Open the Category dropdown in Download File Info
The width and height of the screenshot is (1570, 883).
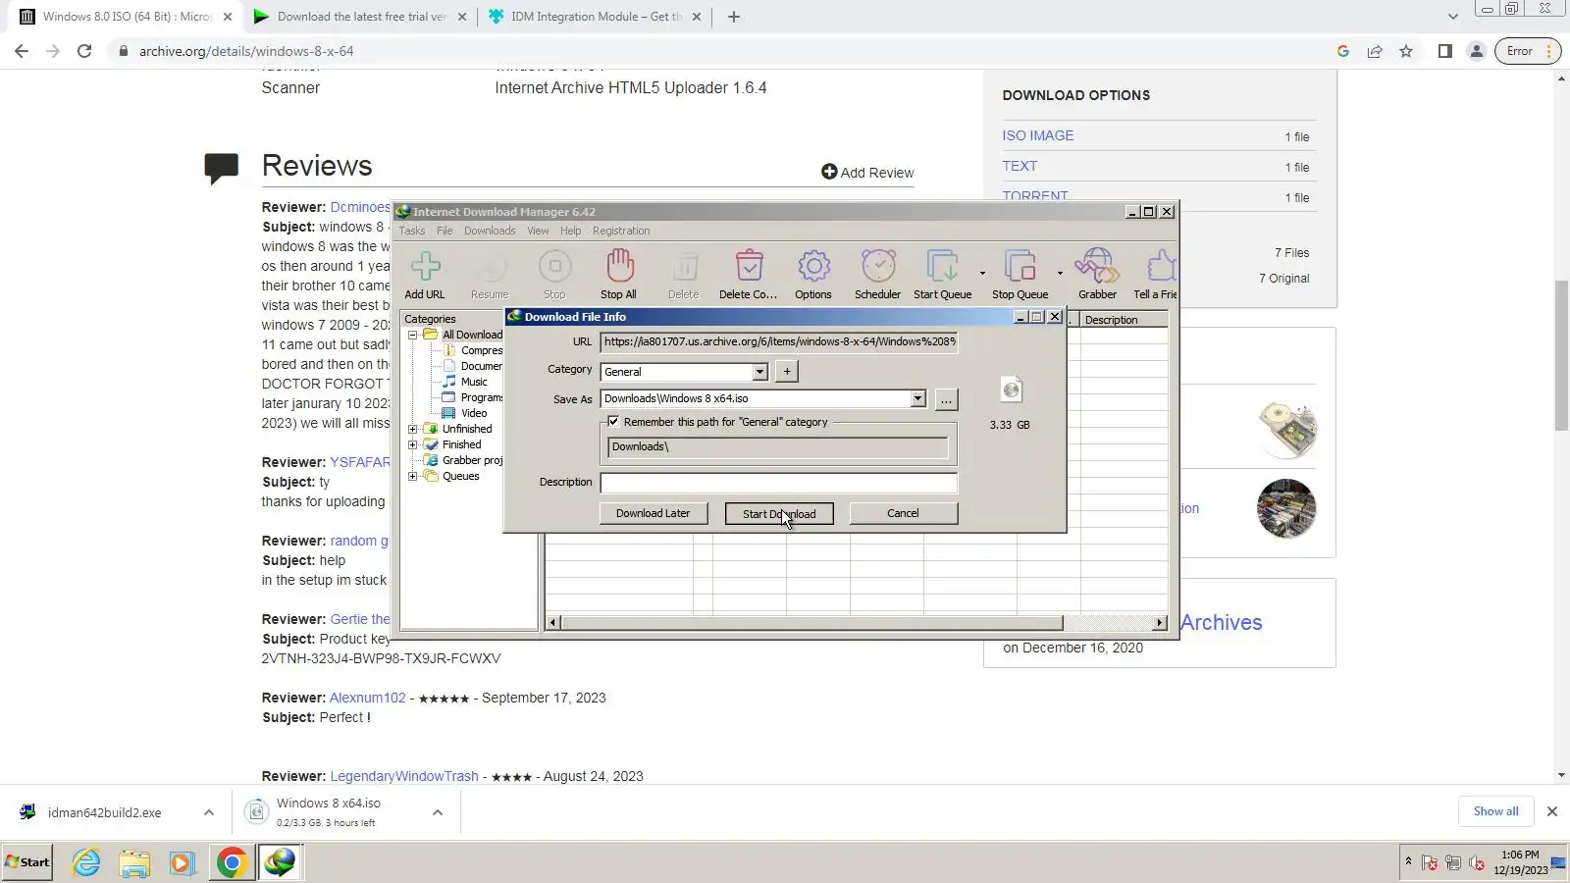[x=759, y=372]
